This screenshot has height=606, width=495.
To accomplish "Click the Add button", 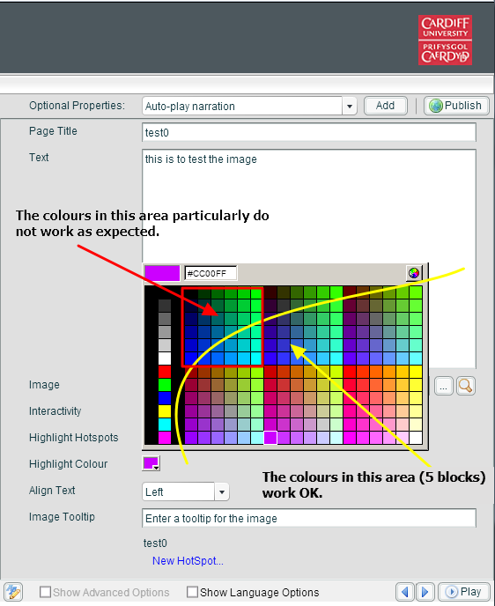I will tap(385, 106).
